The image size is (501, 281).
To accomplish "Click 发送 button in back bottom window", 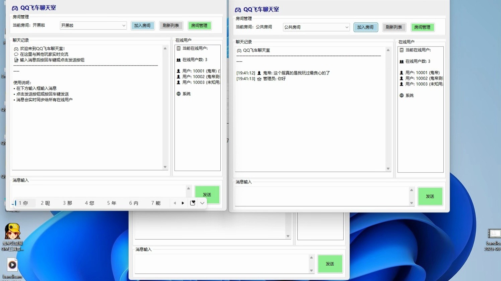I will 330,264.
